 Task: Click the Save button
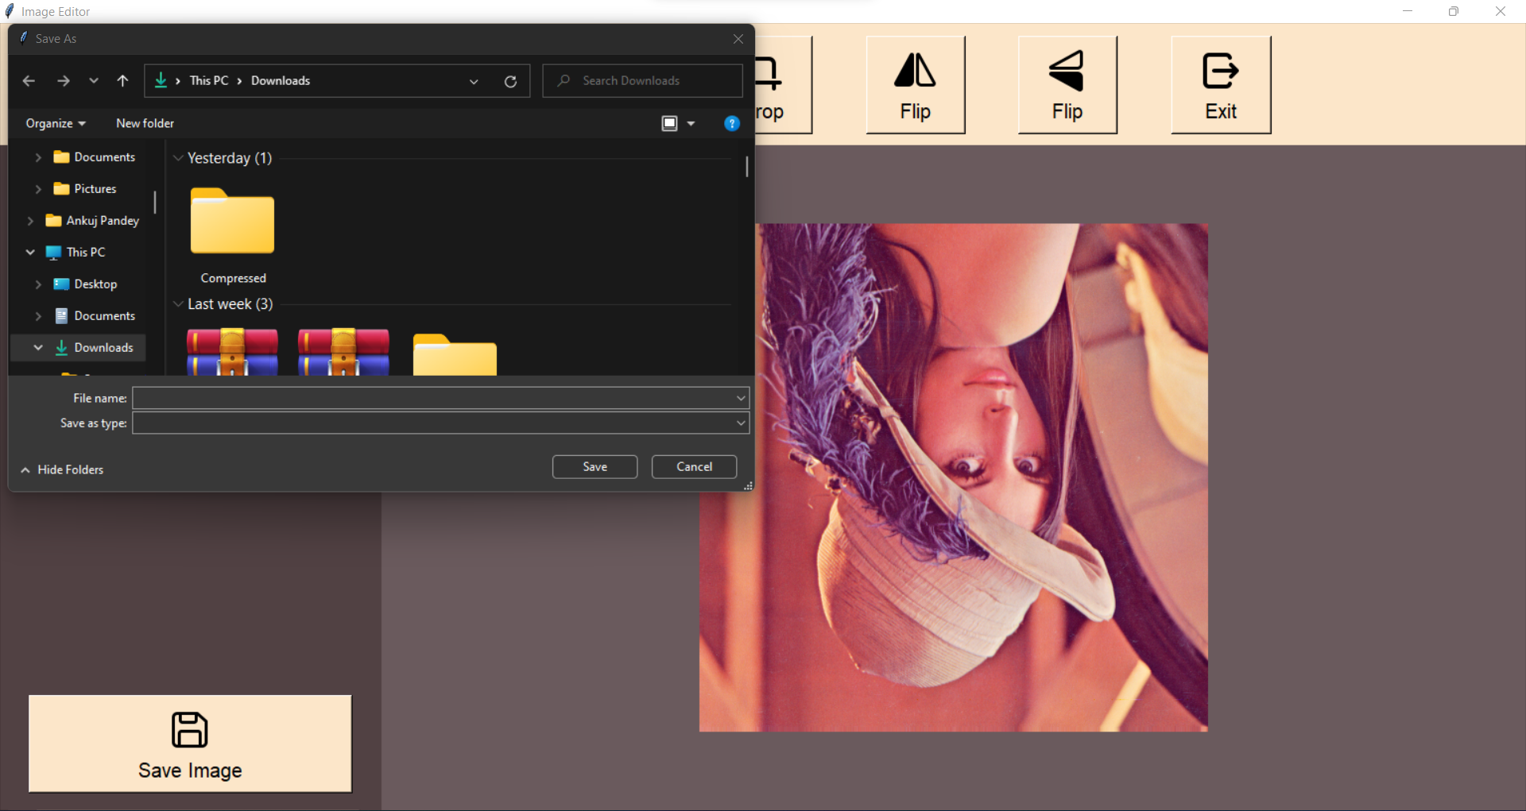(x=595, y=466)
